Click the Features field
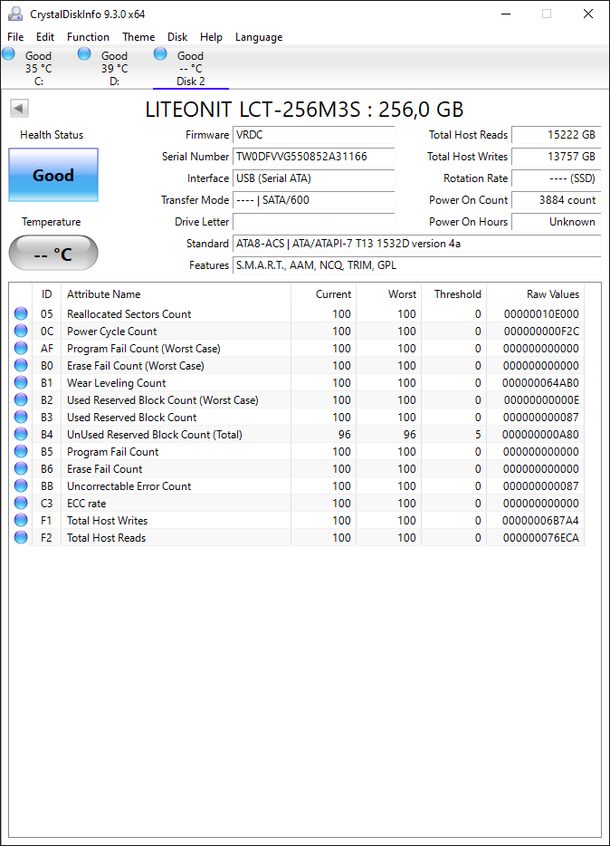This screenshot has width=610, height=846. click(x=417, y=264)
